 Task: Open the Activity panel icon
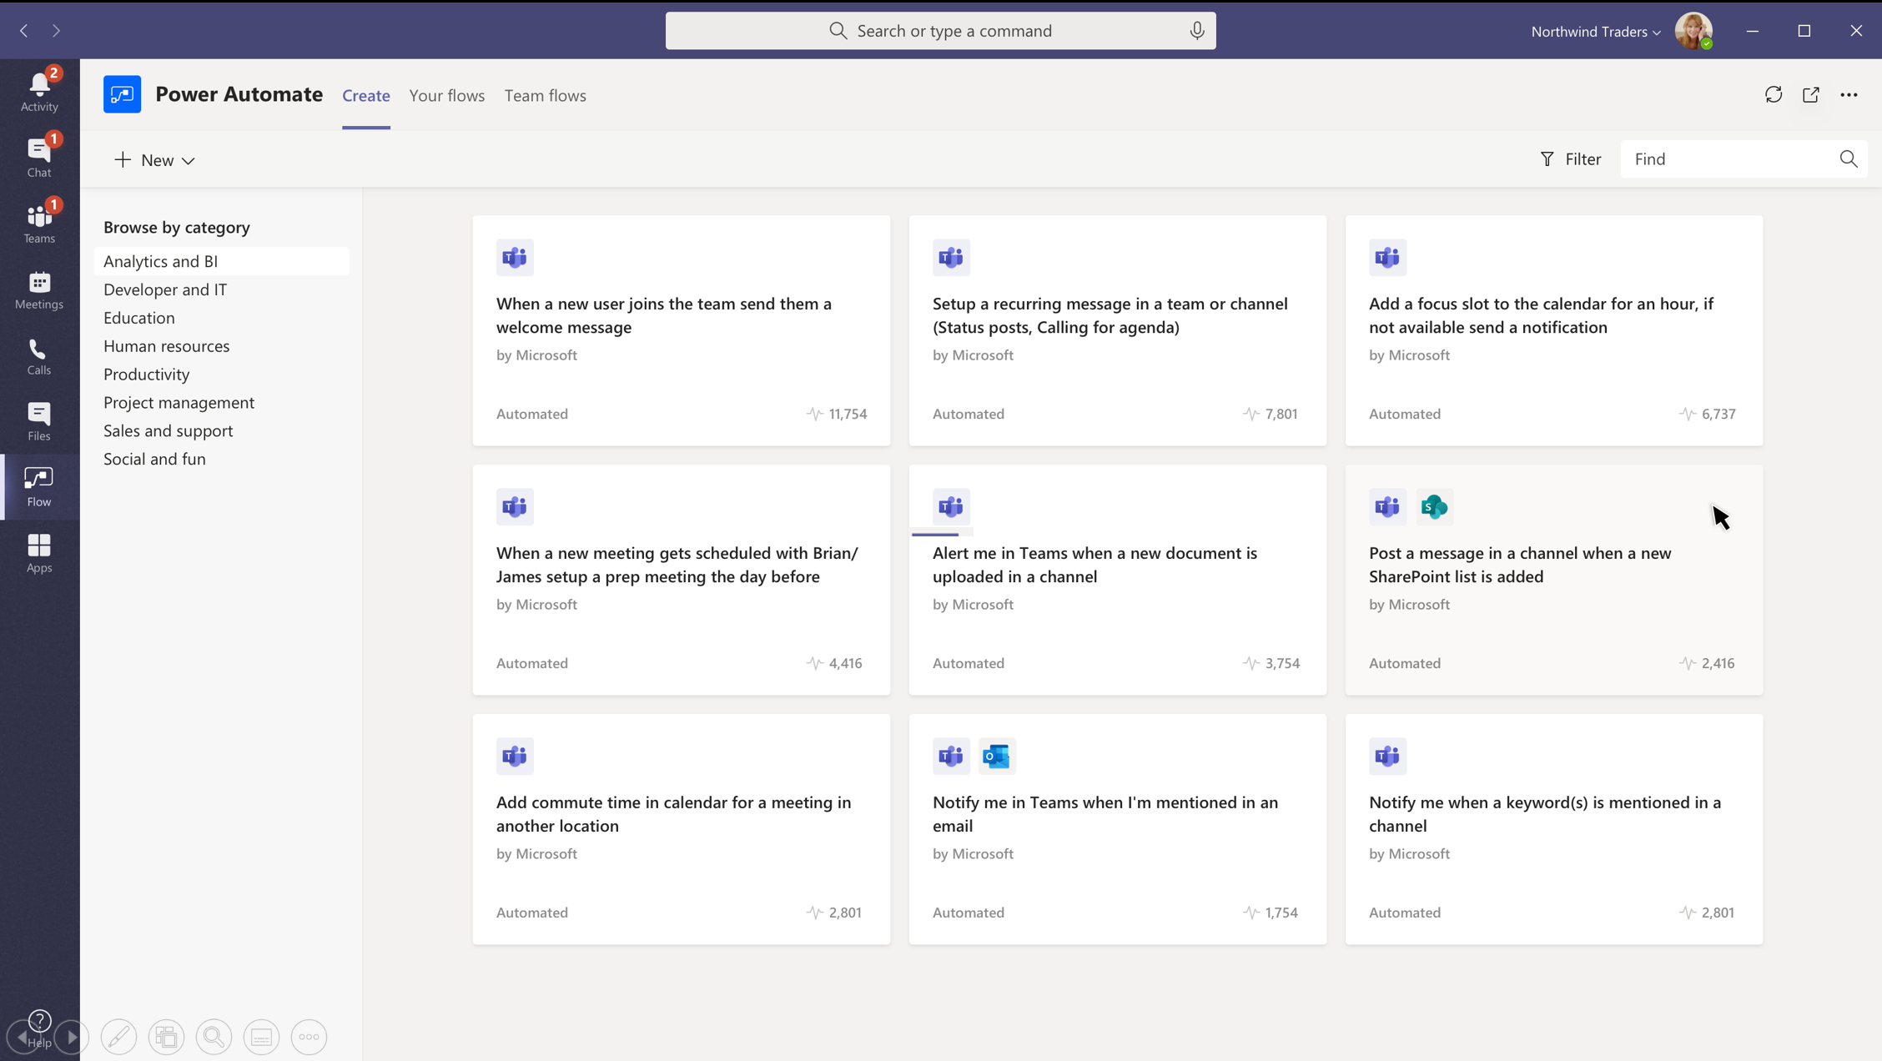(x=38, y=90)
